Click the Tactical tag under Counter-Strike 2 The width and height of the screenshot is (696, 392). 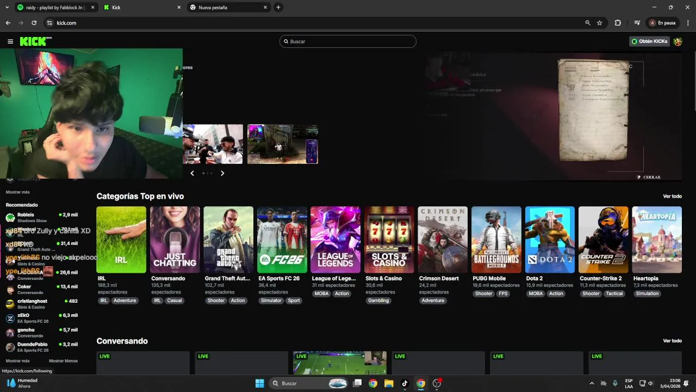pyautogui.click(x=614, y=293)
